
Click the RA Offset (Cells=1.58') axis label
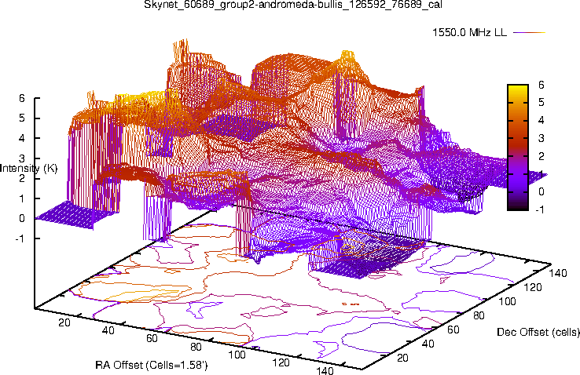[152, 366]
